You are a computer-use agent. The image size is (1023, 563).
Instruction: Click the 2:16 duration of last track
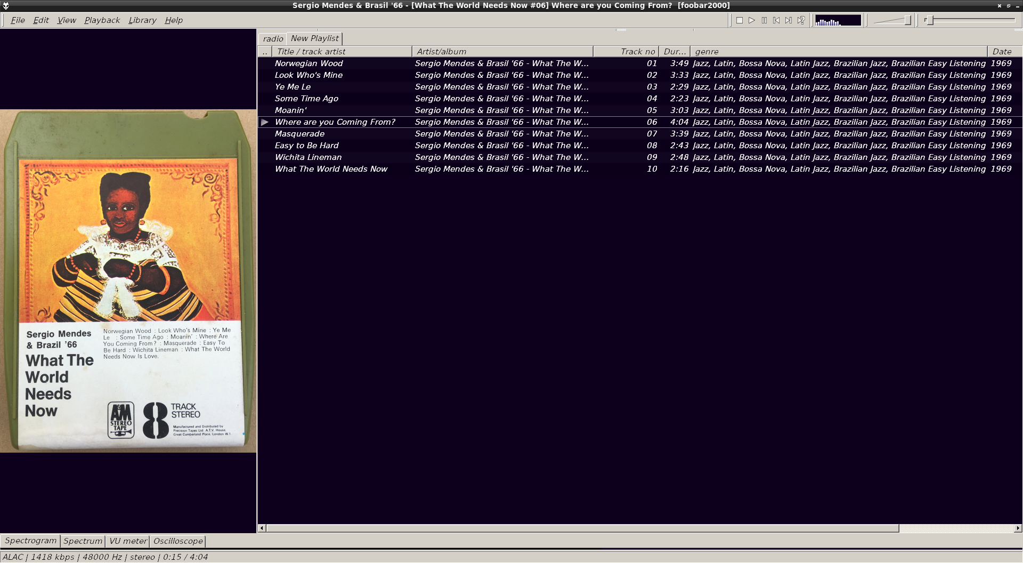point(679,169)
